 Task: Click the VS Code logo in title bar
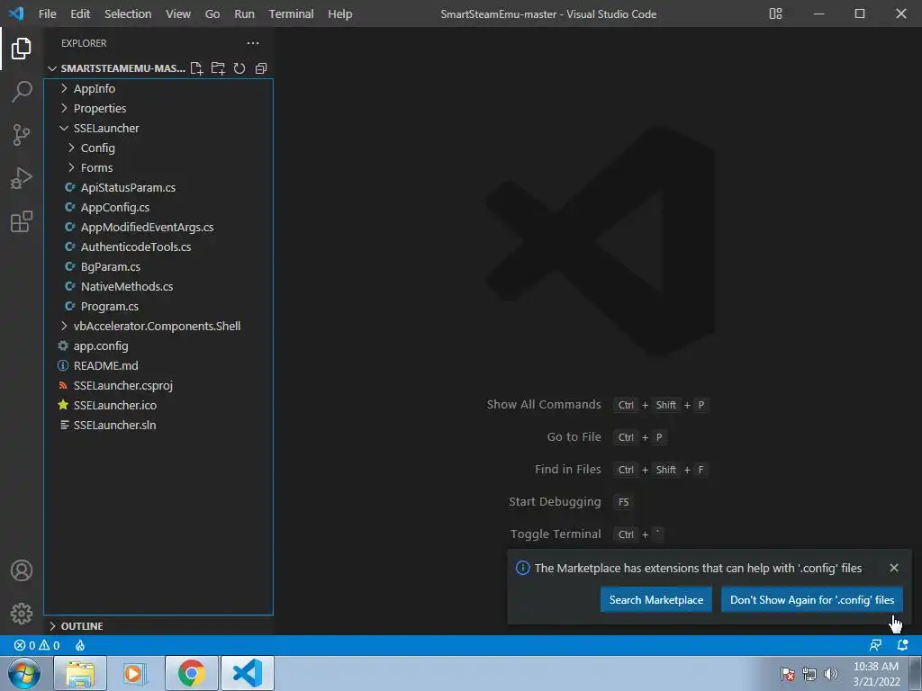(16, 13)
